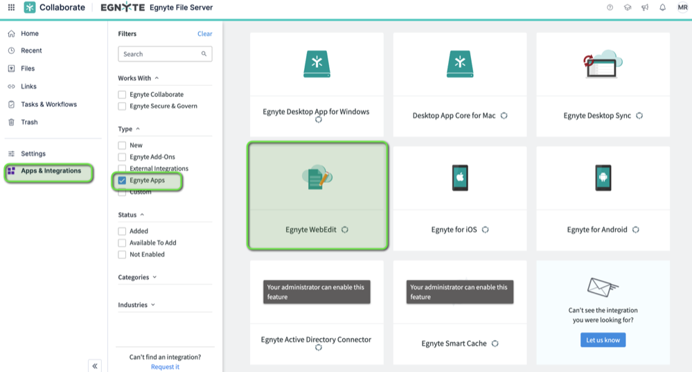Check the External Integrations checkbox

(122, 168)
